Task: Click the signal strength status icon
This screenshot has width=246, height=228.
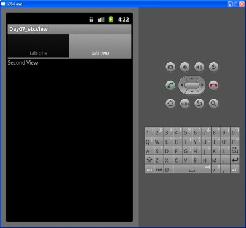Action: [101, 20]
